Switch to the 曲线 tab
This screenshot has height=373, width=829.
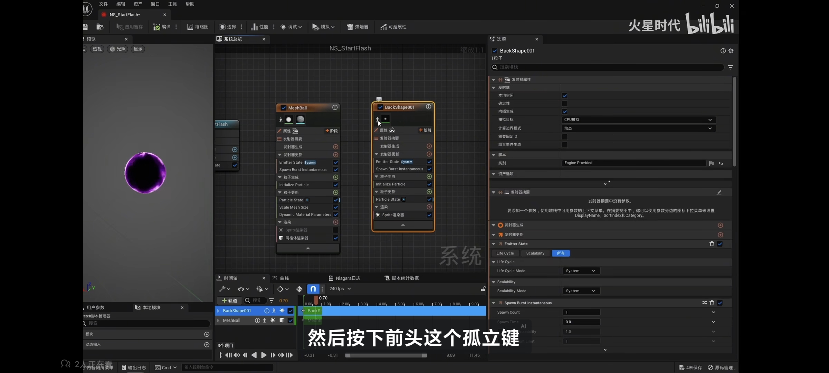(284, 278)
